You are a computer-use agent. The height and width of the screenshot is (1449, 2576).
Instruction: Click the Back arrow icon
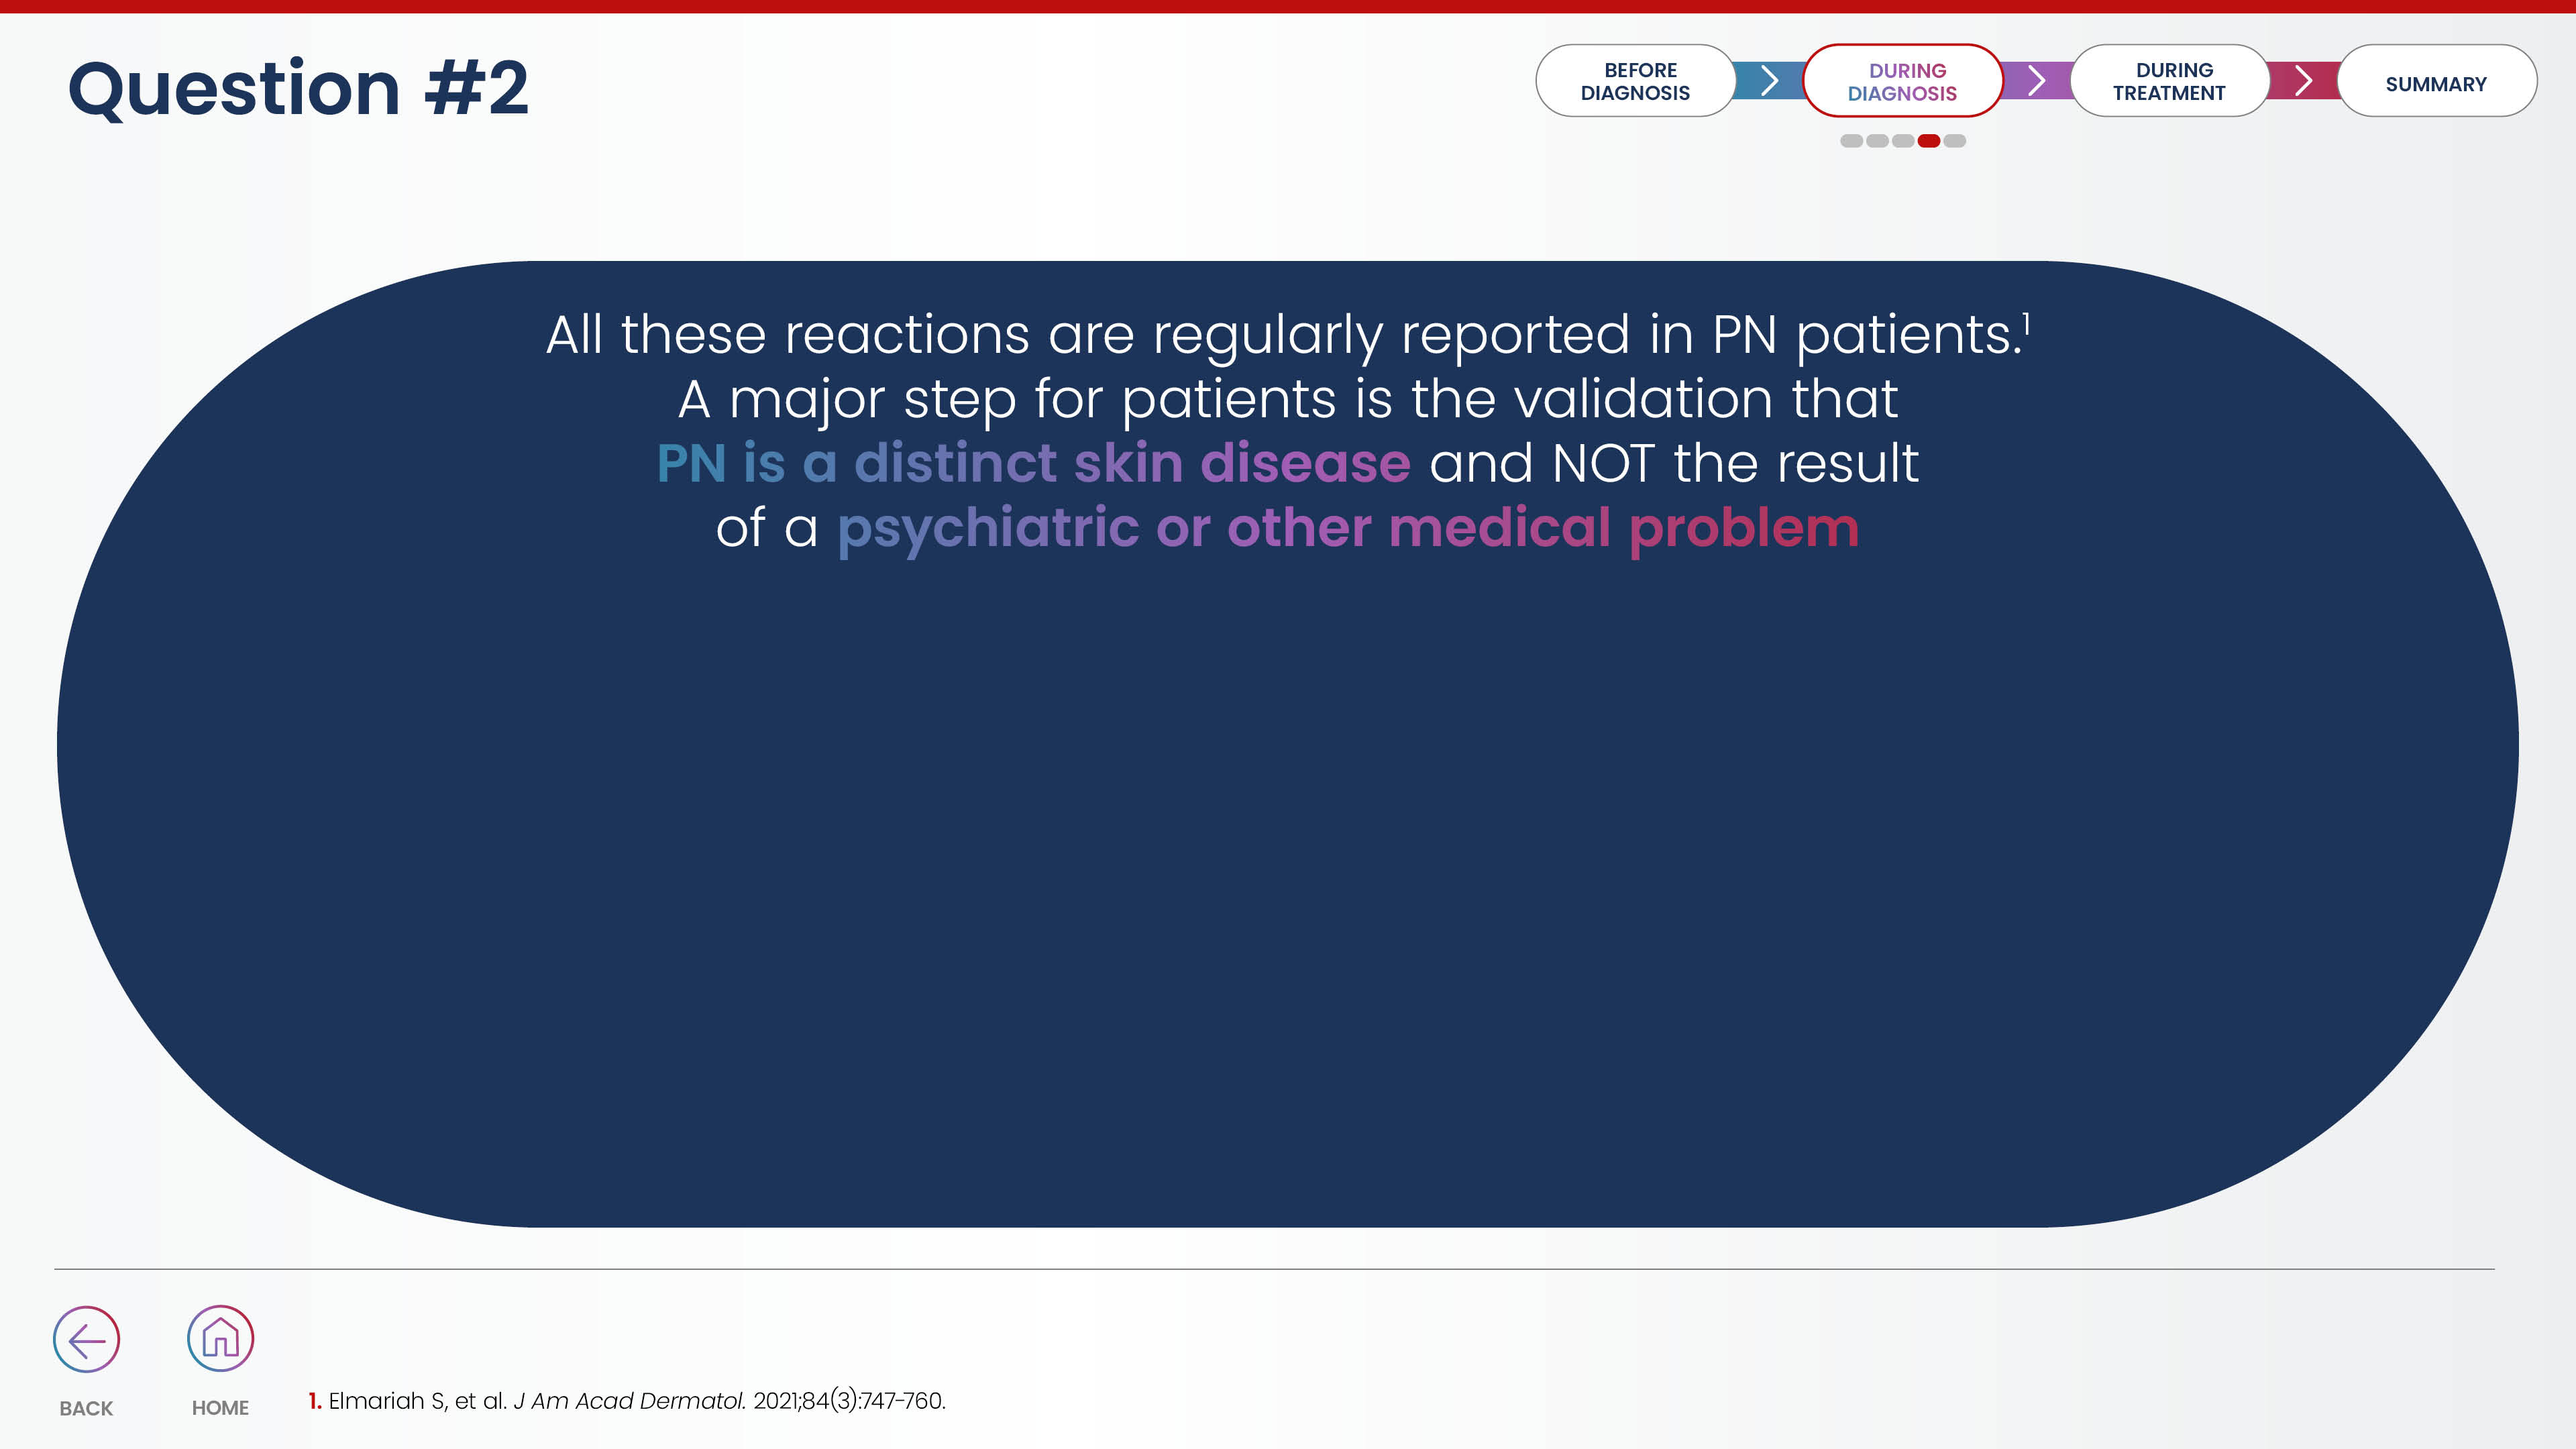[x=86, y=1339]
